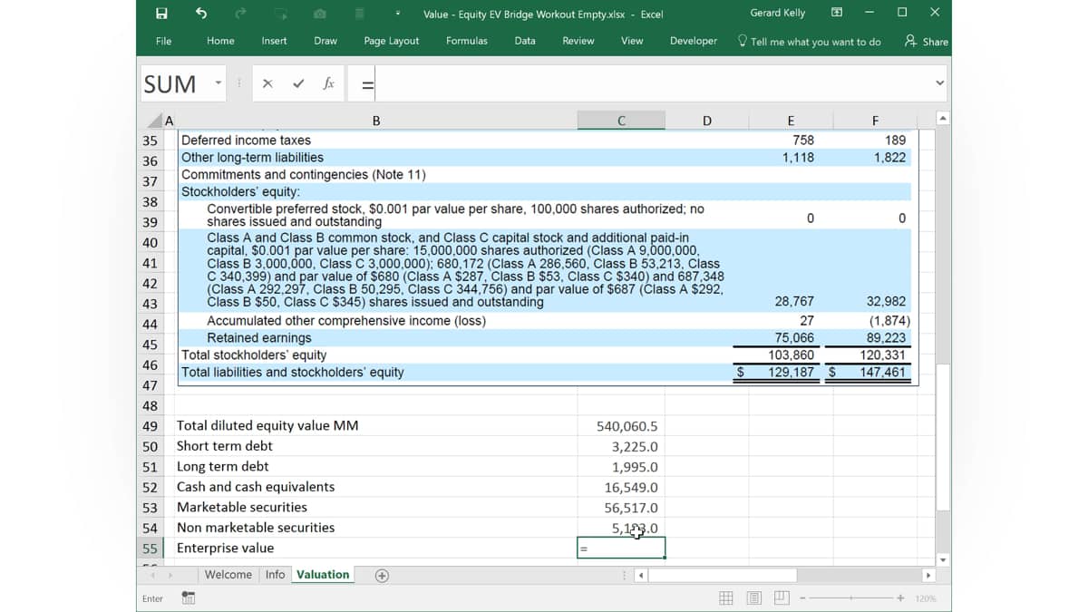
Task: Switch to the Welcome sheet tab
Action: tap(228, 575)
